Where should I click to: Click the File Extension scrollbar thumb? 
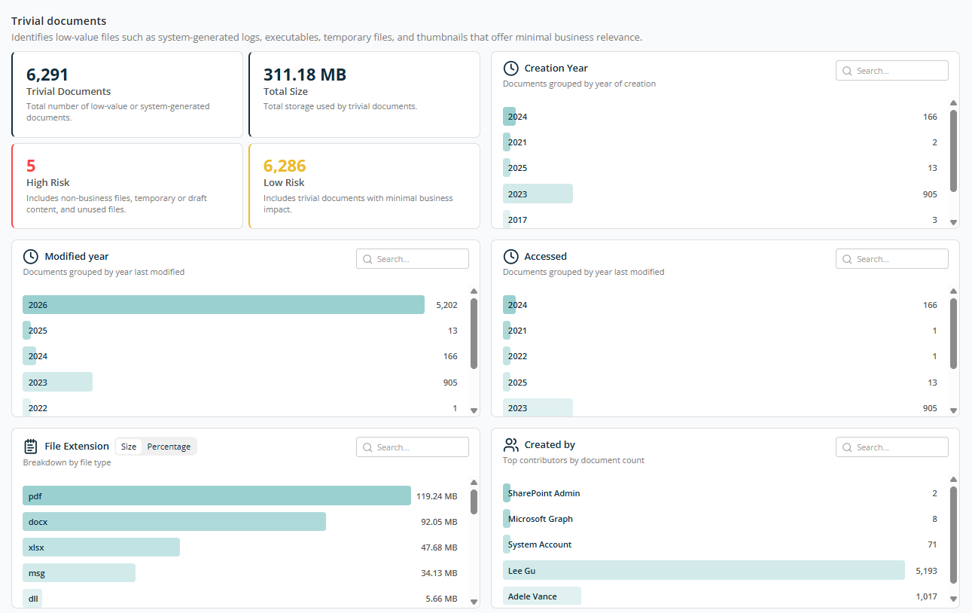pyautogui.click(x=474, y=502)
